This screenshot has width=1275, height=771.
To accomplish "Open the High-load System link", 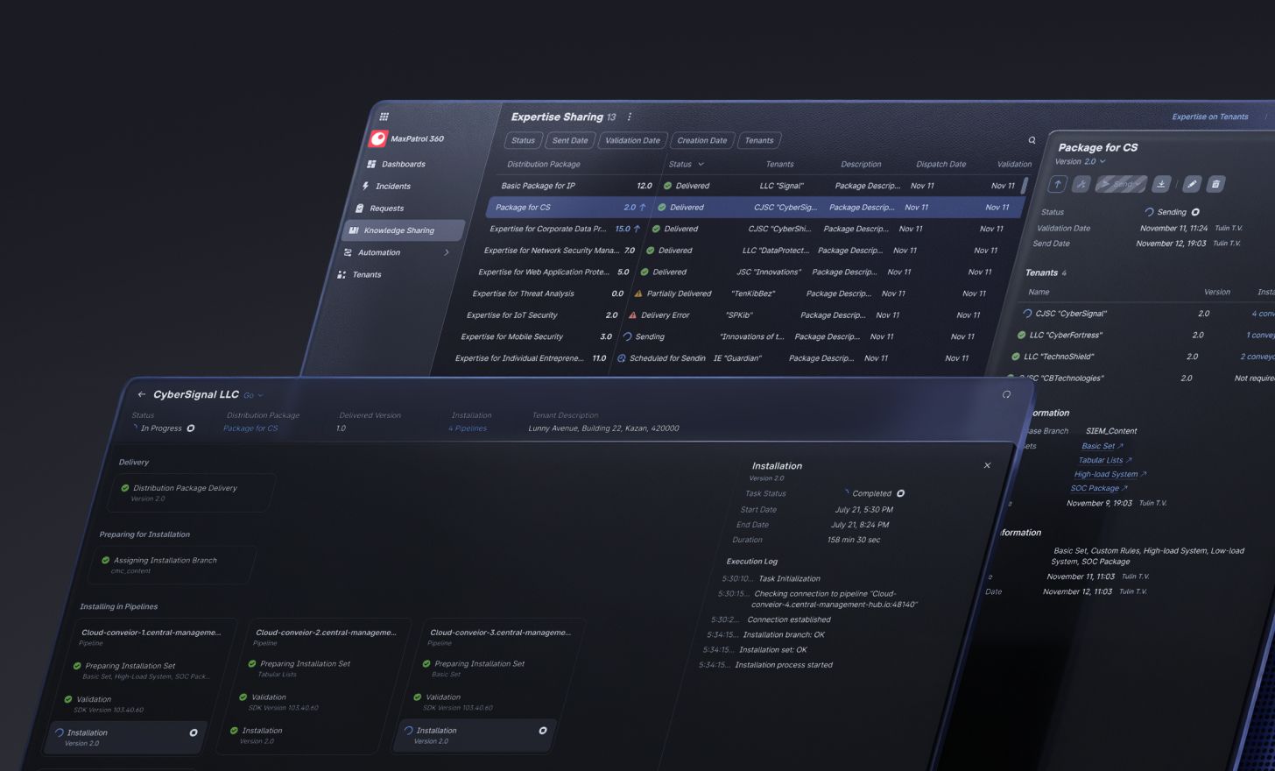I will point(1110,474).
